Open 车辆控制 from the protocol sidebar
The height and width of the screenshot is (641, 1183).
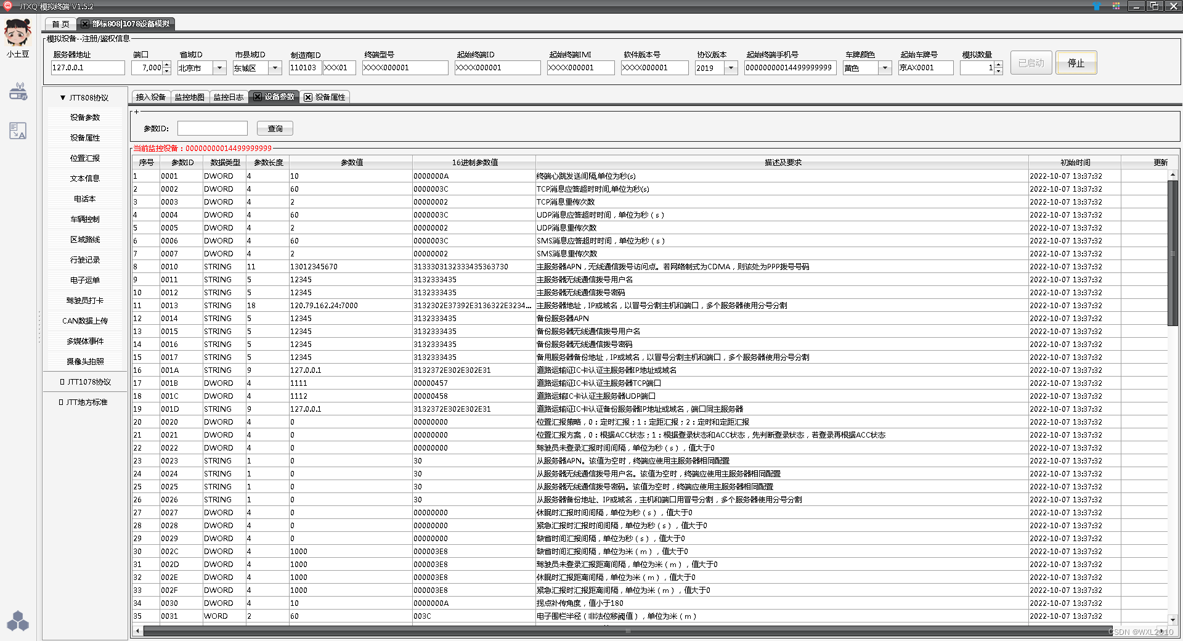(x=84, y=219)
